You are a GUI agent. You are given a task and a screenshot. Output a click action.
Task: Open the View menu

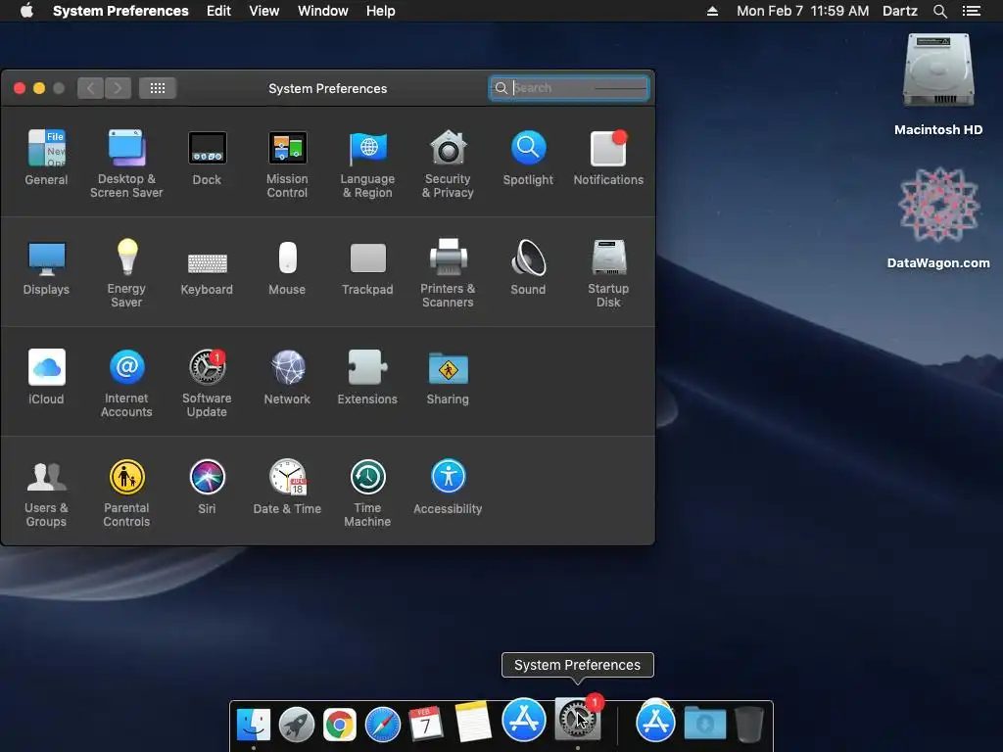tap(264, 11)
